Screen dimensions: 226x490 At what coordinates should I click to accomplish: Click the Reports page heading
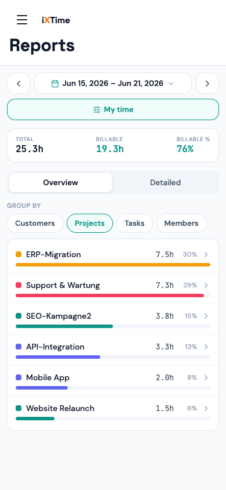pos(42,46)
